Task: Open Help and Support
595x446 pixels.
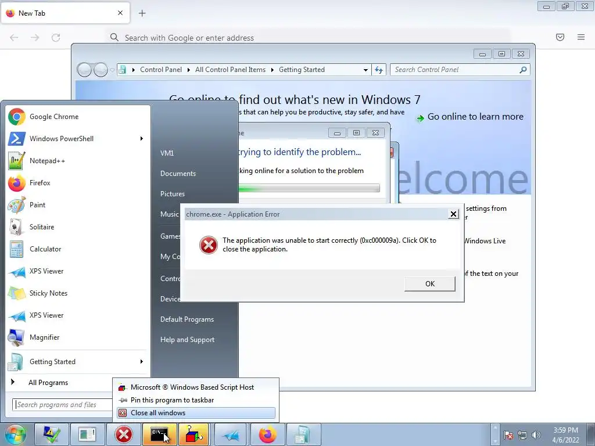Action: click(x=187, y=340)
